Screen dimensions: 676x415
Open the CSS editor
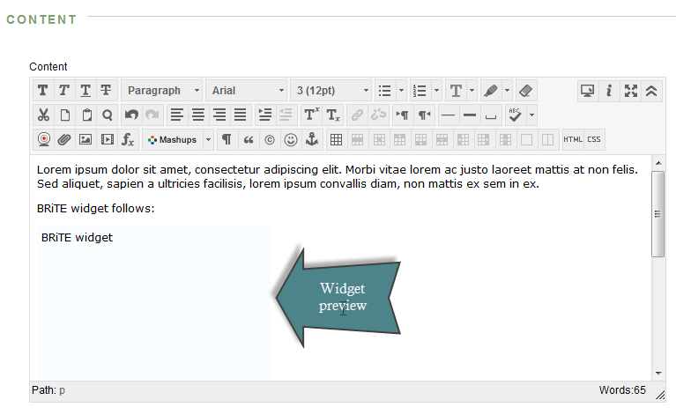pyautogui.click(x=594, y=139)
